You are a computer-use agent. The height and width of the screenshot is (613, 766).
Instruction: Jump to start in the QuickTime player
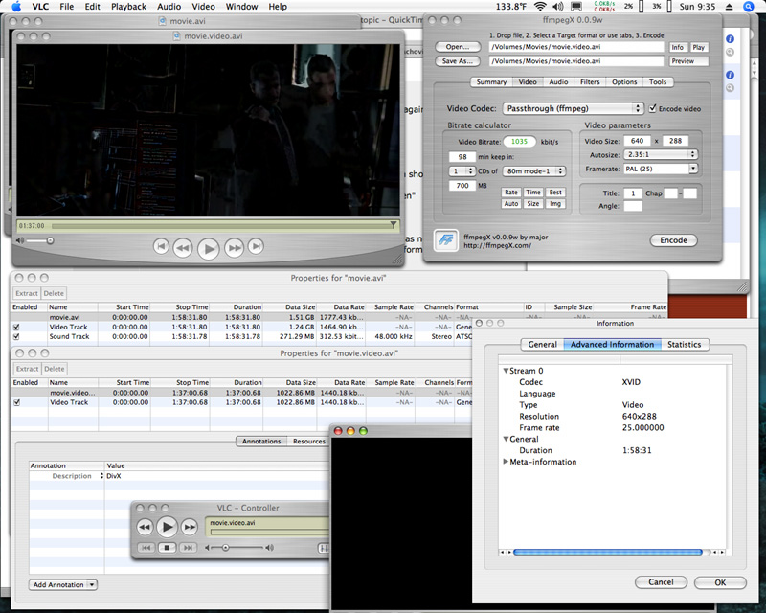pyautogui.click(x=161, y=246)
